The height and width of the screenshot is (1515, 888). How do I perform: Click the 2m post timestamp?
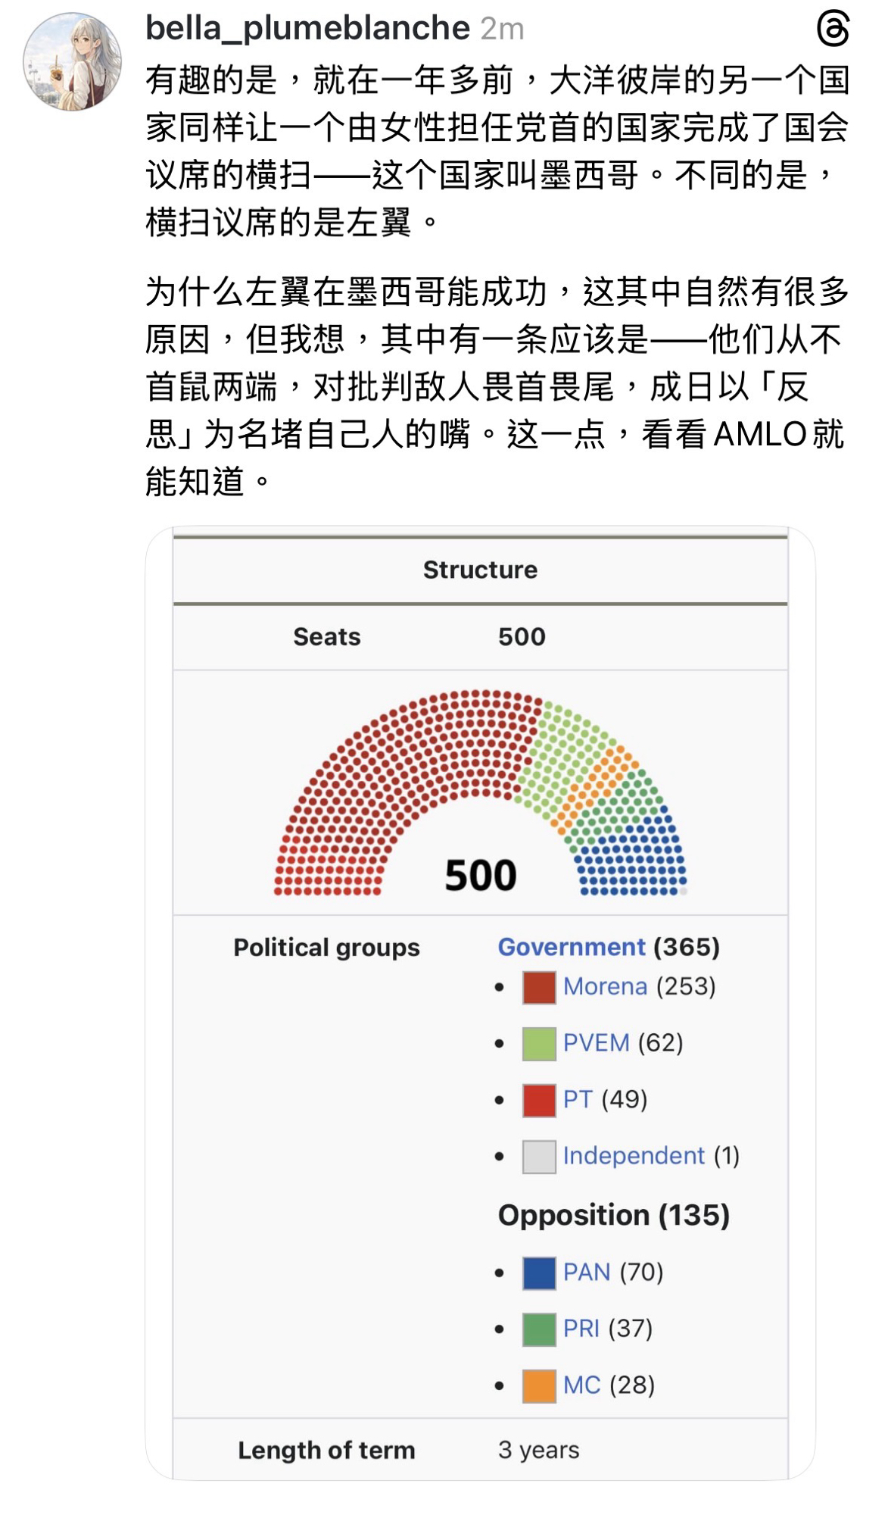[x=502, y=30]
